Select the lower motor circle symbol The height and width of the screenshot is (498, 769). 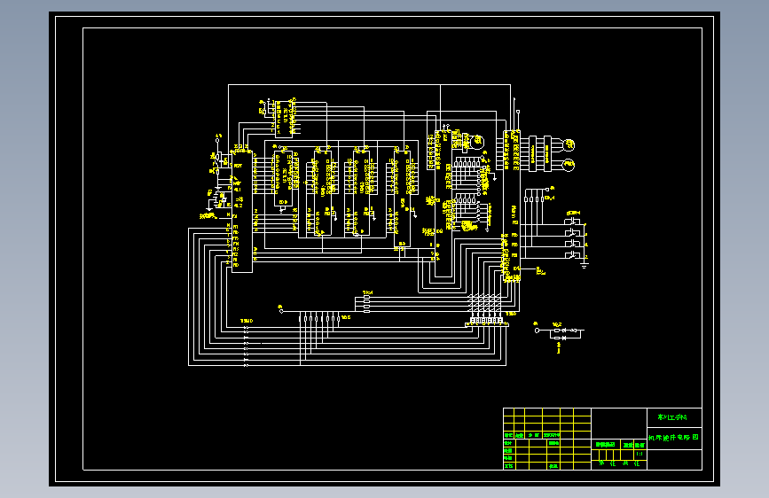tap(568, 165)
